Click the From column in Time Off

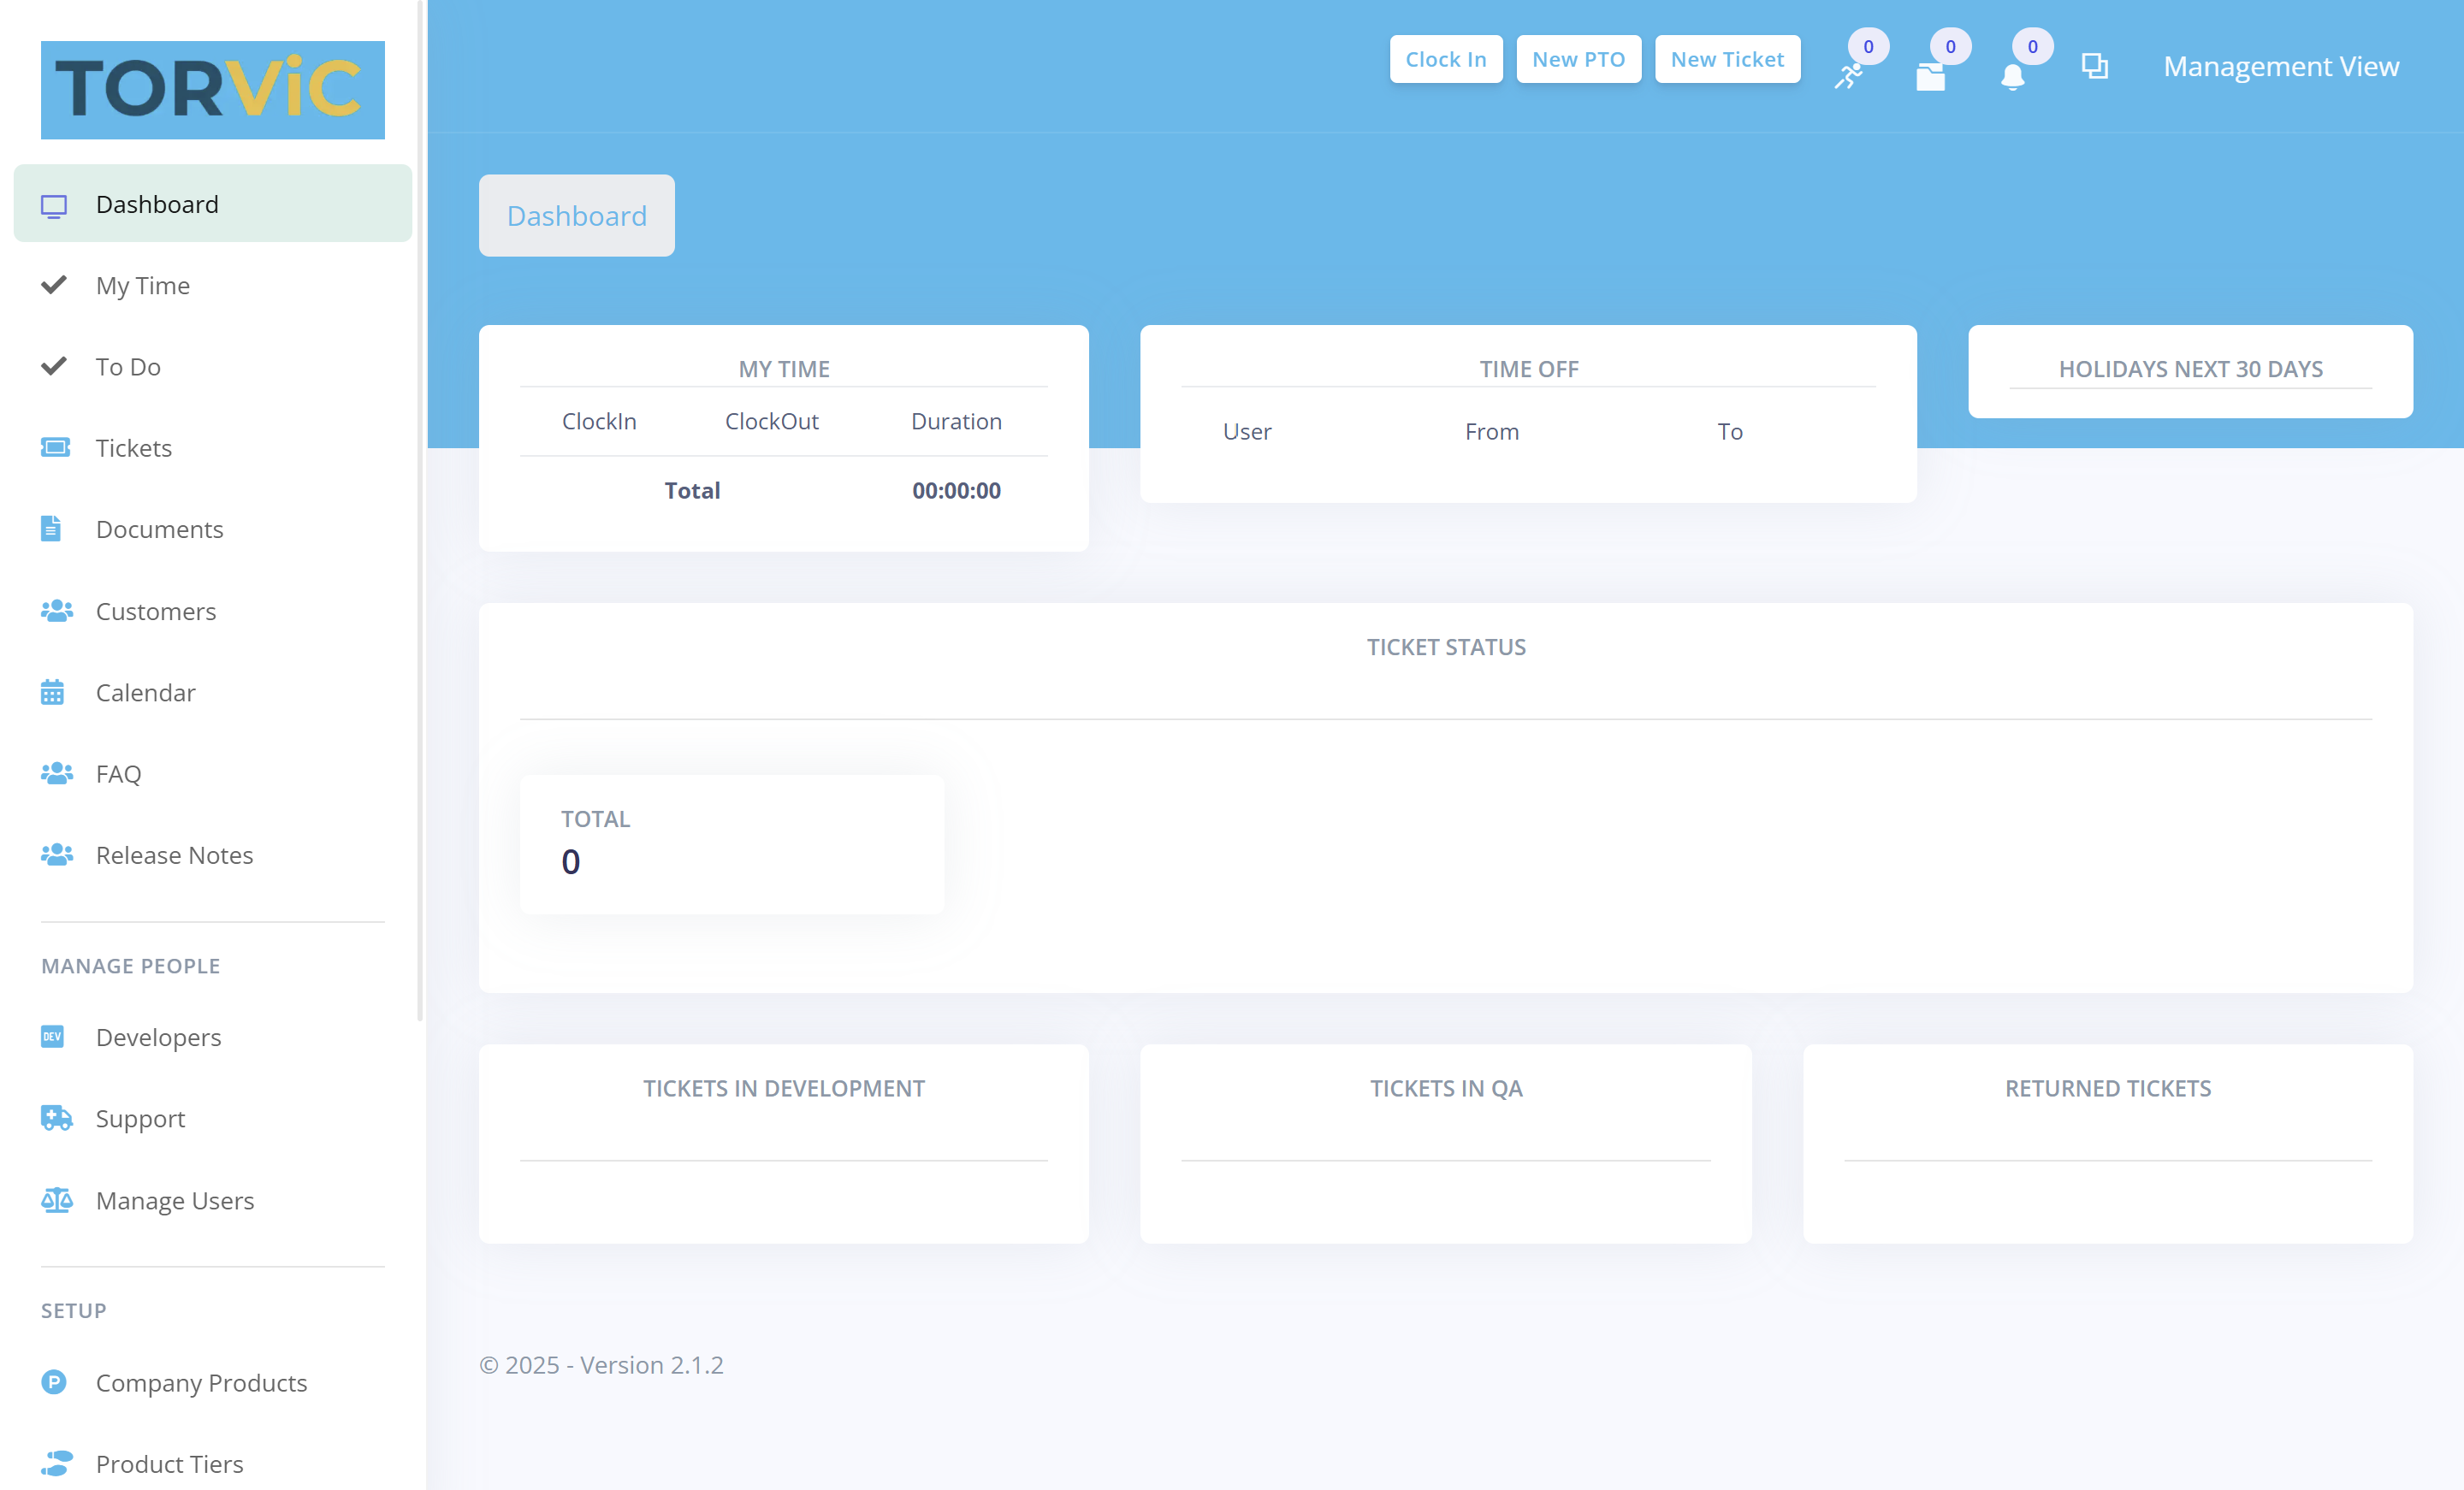[x=1491, y=431]
